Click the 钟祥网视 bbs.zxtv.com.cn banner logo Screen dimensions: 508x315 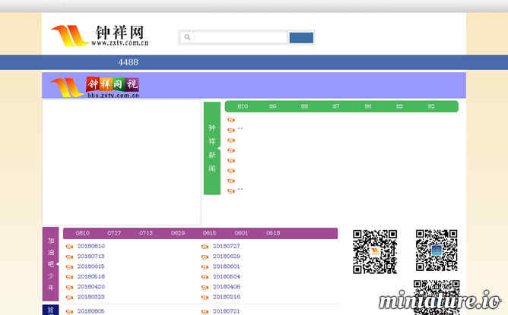[95, 86]
